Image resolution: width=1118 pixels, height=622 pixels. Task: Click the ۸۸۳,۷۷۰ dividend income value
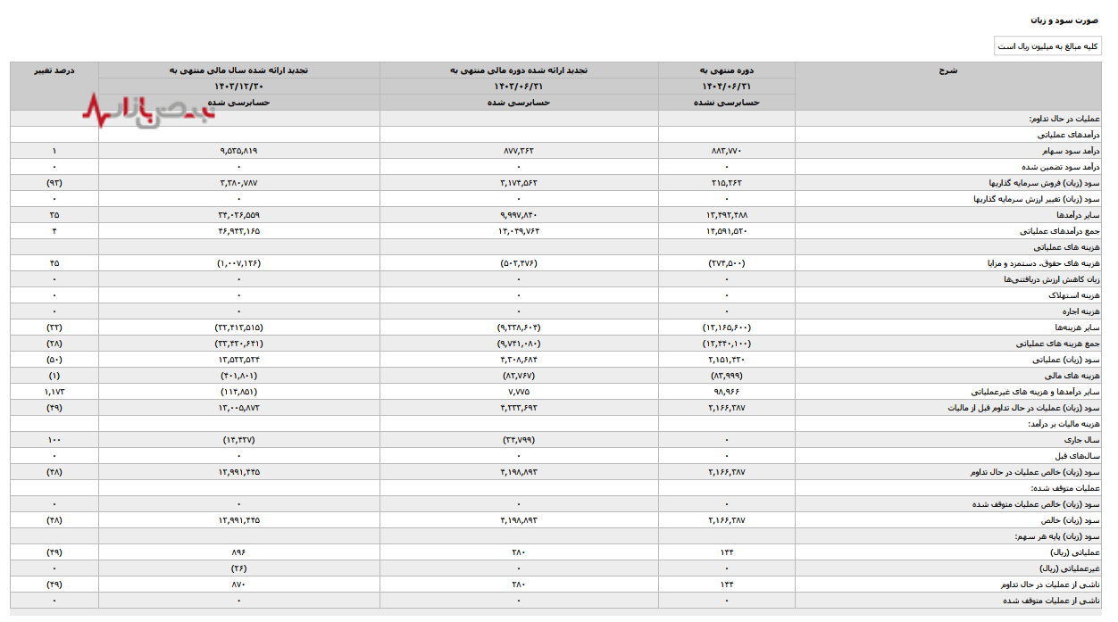coord(726,151)
